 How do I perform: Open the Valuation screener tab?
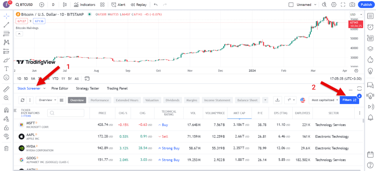pos(152,100)
